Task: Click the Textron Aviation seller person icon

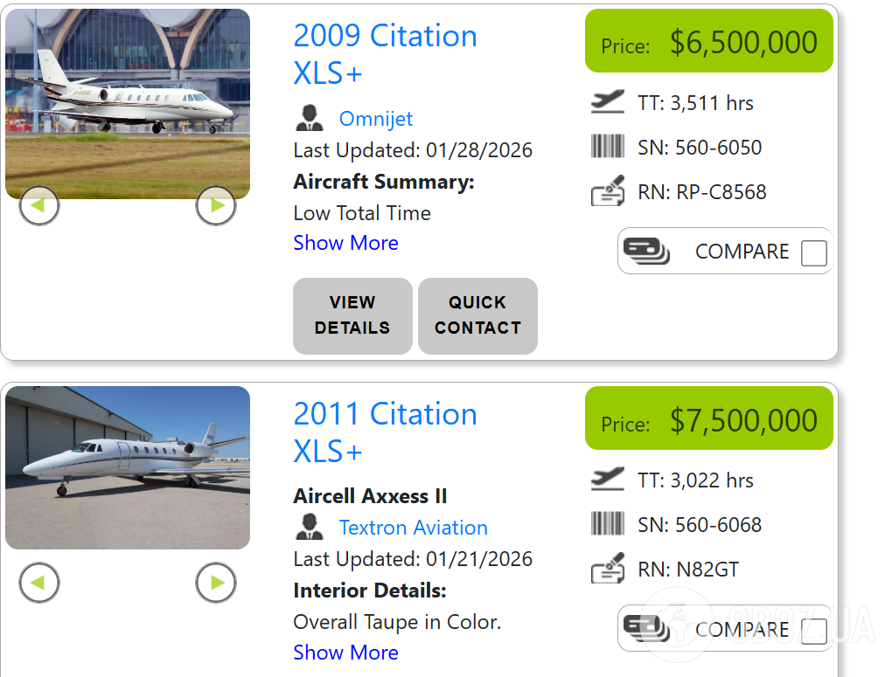Action: click(310, 527)
